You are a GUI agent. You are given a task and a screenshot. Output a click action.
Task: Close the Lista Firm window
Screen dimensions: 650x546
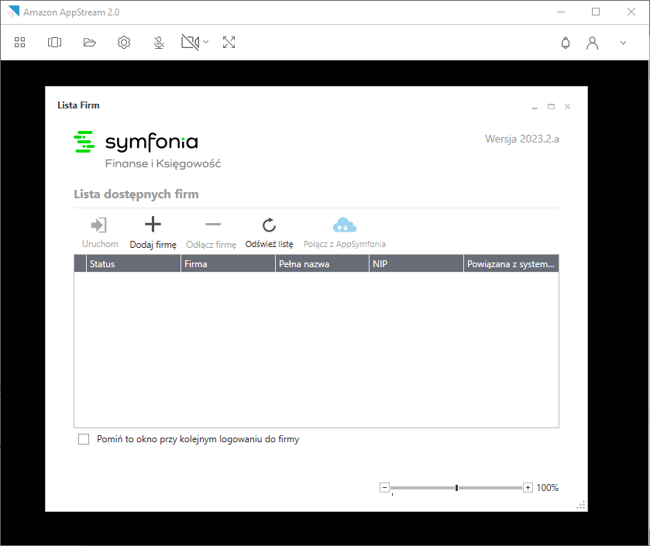(568, 106)
